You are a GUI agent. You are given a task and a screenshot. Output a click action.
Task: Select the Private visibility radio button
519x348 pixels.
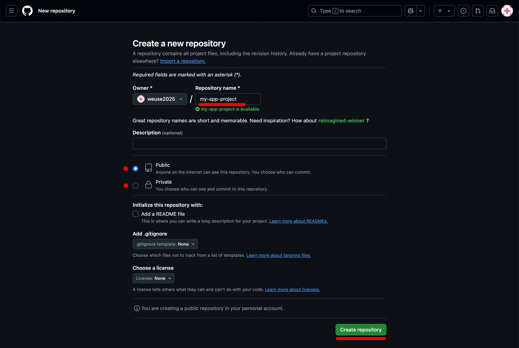coord(136,186)
